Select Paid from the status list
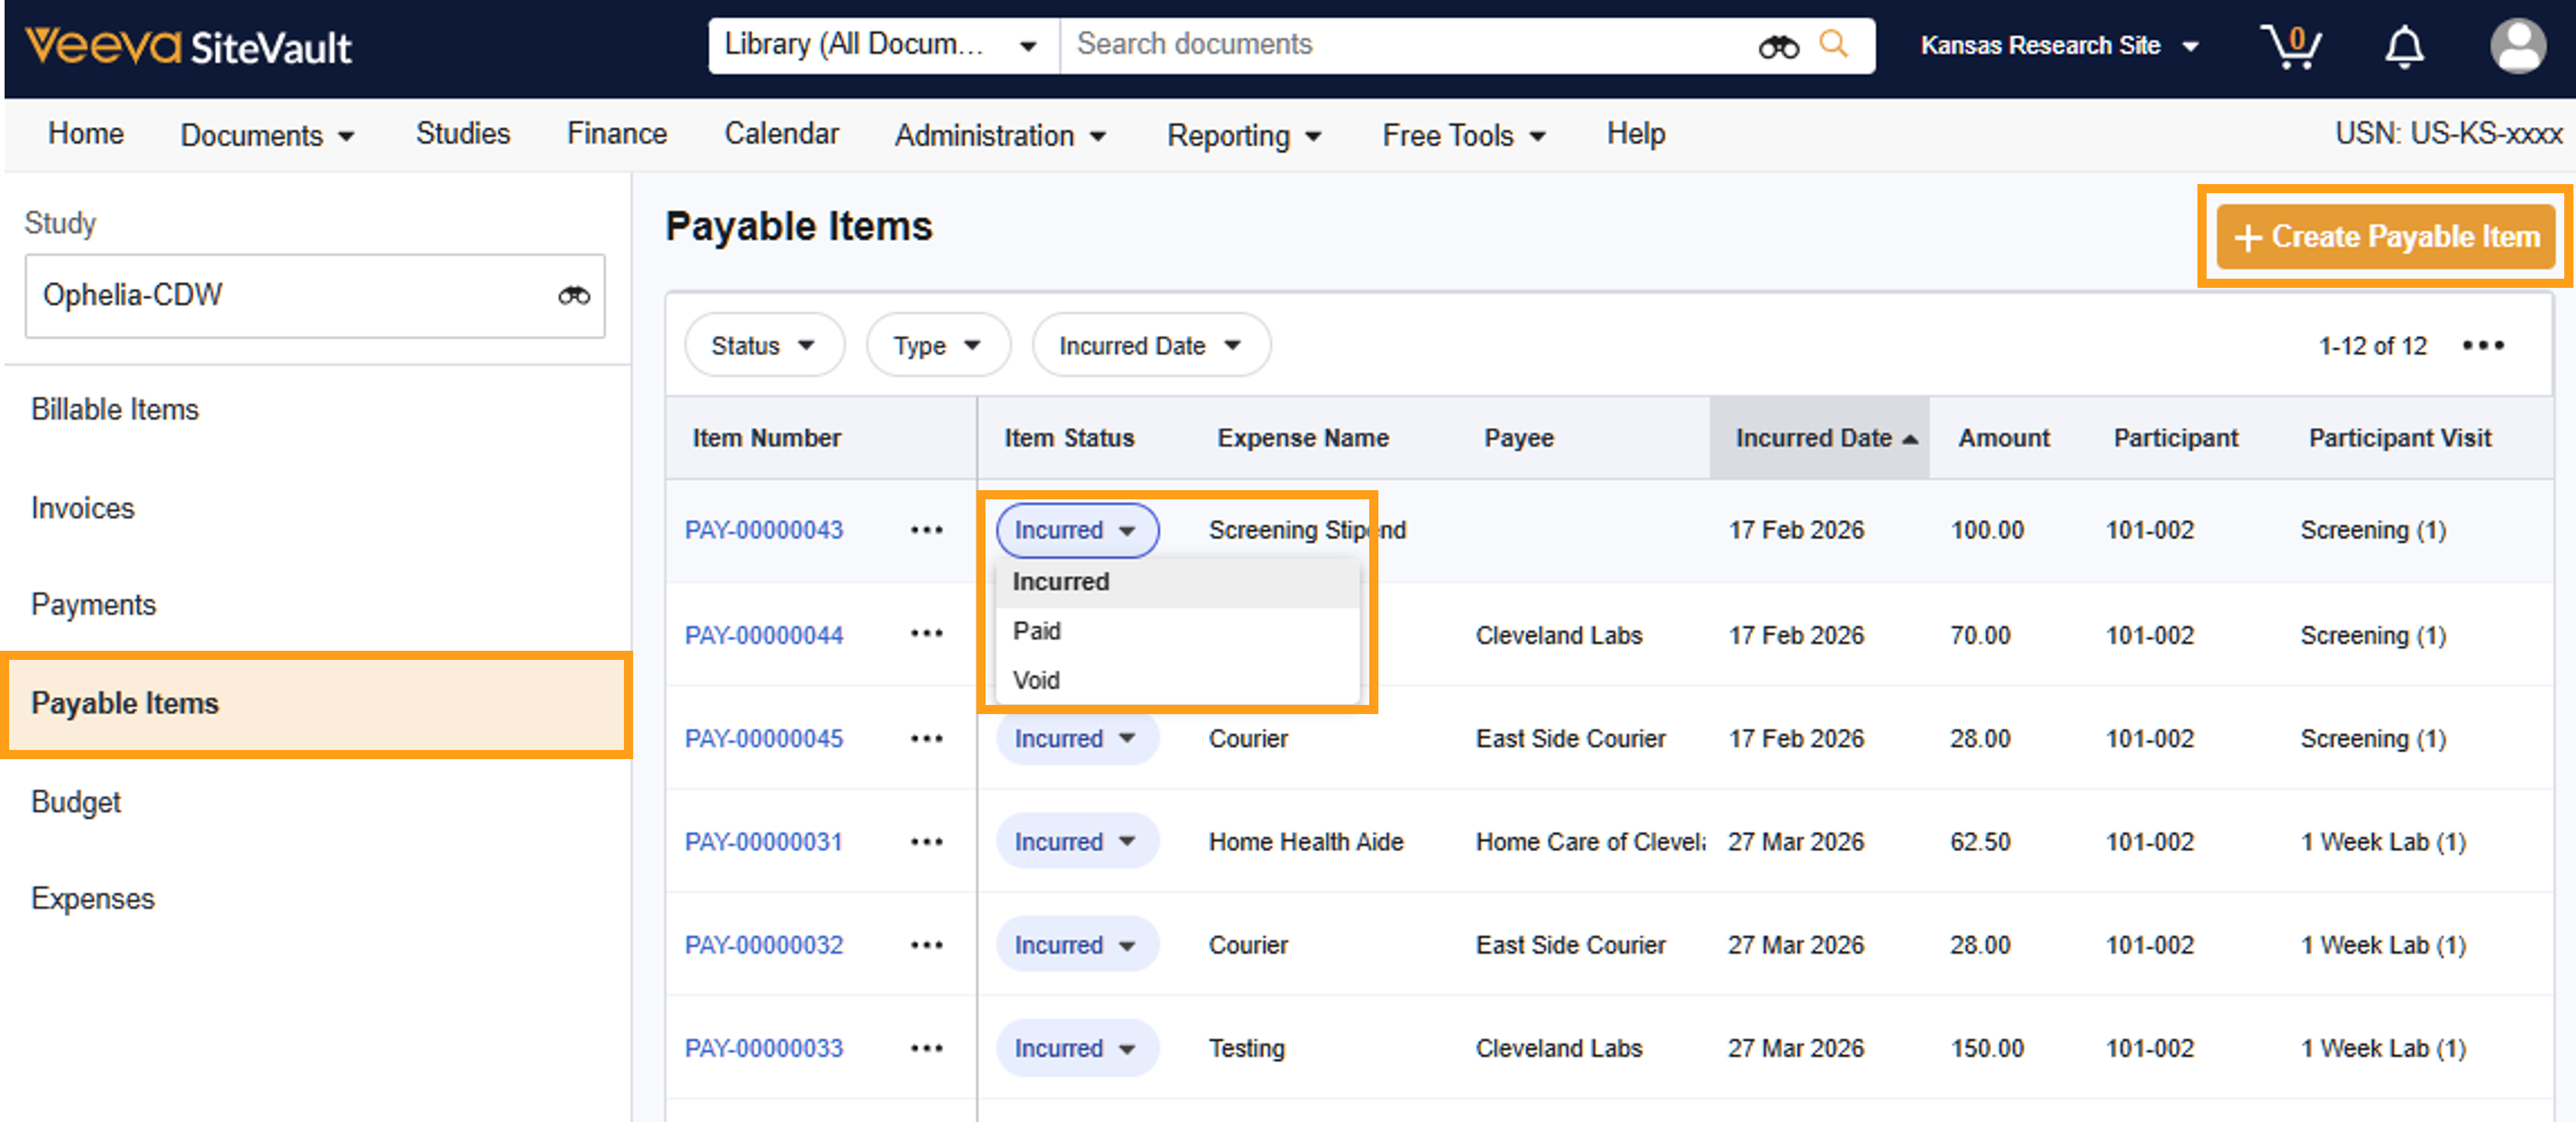This screenshot has width=2576, height=1122. [x=1037, y=631]
